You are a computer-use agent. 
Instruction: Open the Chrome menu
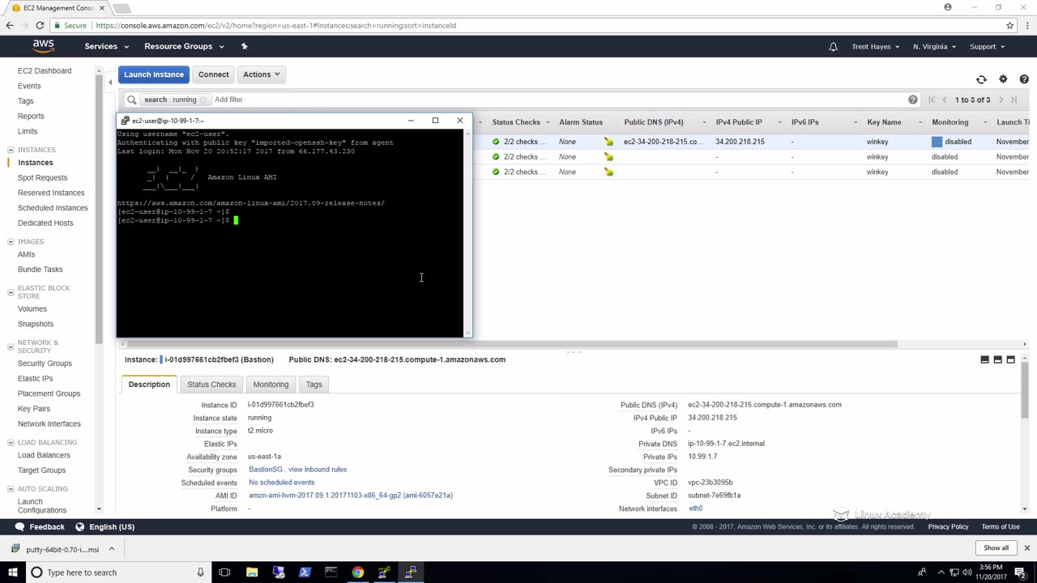1026,25
